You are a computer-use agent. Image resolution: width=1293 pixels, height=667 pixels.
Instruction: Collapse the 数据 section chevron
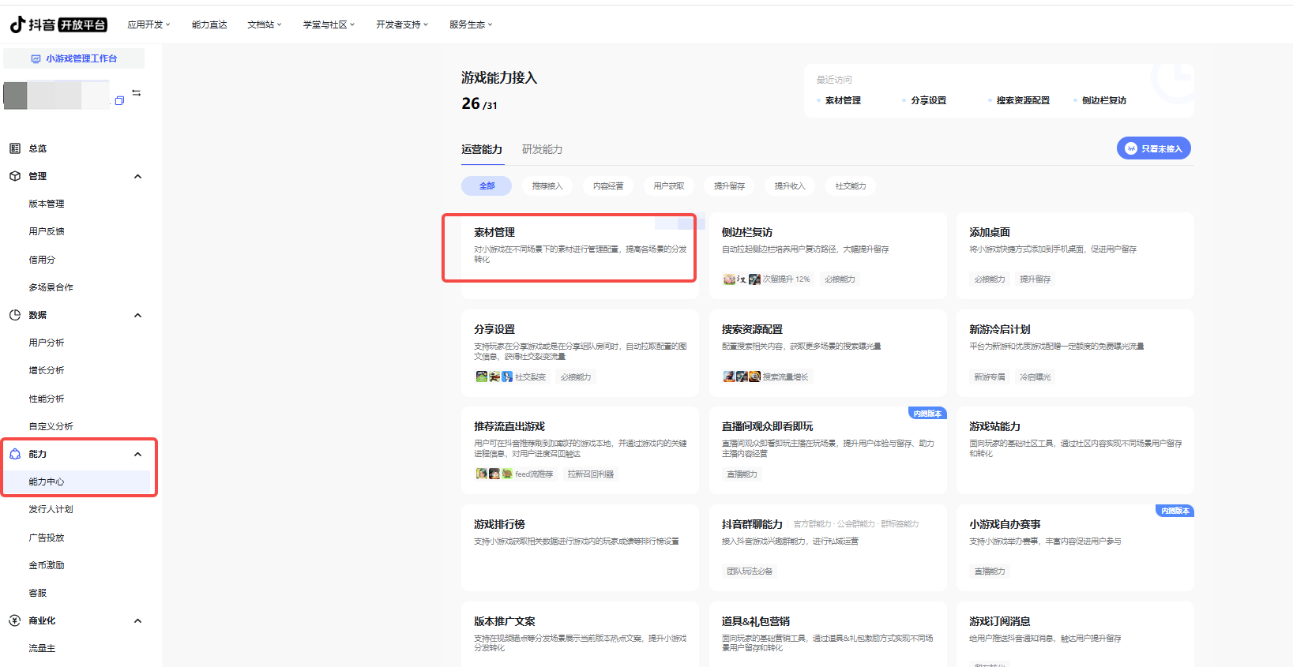(138, 315)
